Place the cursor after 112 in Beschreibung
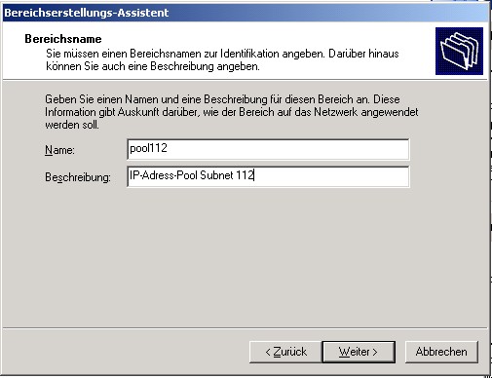 point(254,175)
